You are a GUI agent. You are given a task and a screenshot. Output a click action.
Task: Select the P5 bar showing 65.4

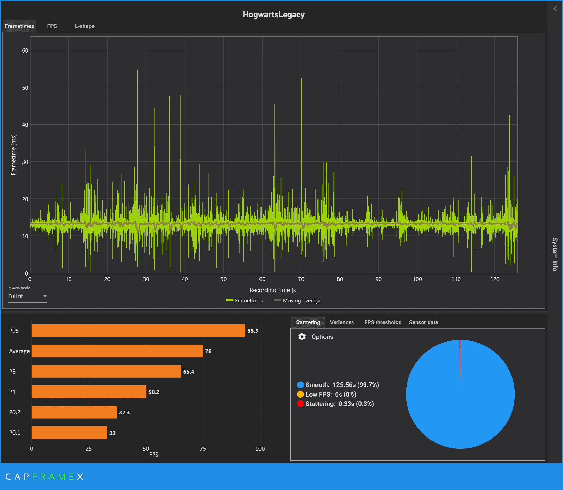pos(106,371)
